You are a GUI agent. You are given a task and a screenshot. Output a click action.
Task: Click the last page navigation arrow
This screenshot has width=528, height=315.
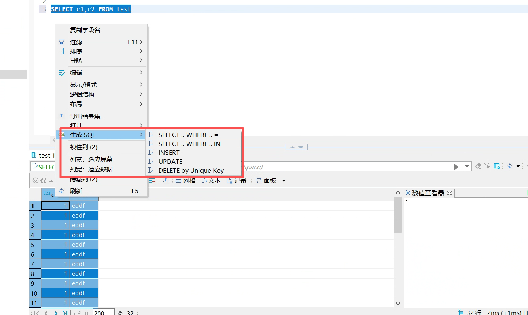click(x=65, y=313)
